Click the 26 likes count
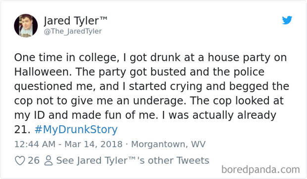The image size is (307, 179). [x=34, y=161]
